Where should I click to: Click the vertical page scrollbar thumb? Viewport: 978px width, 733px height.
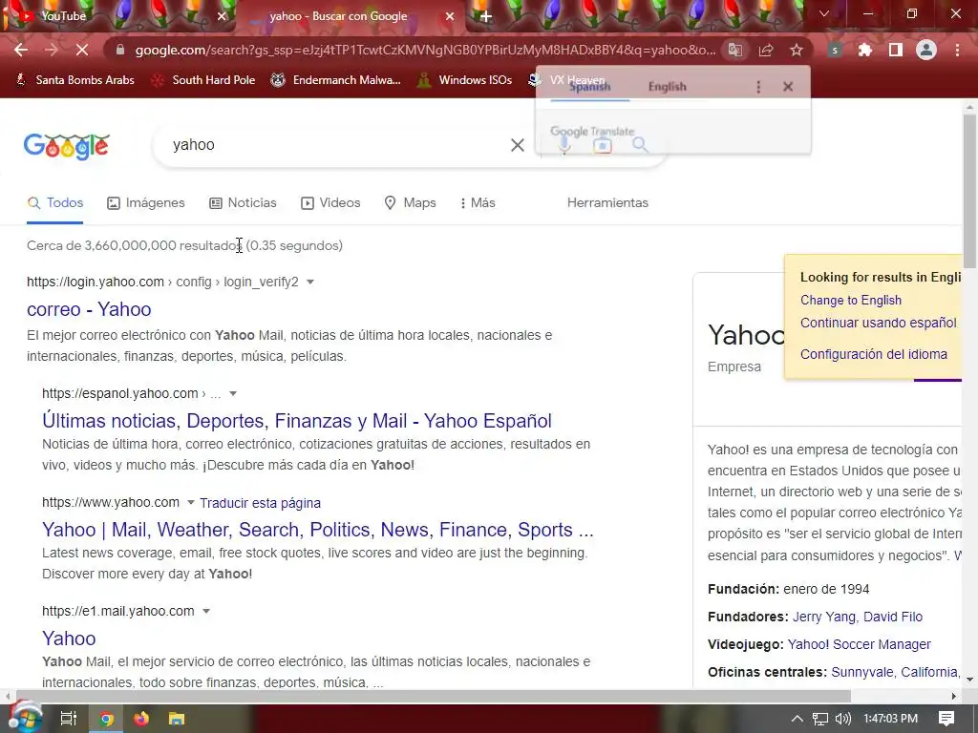coord(969,191)
